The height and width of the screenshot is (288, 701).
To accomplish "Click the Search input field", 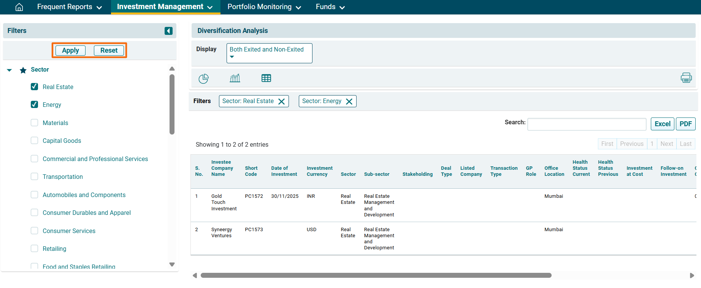I will [x=587, y=124].
